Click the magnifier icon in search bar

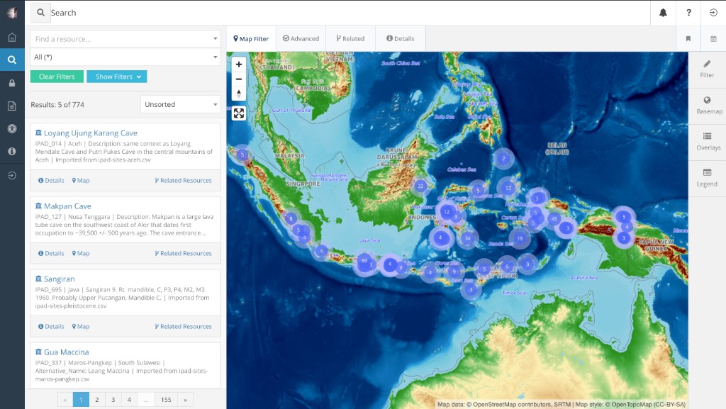point(40,13)
